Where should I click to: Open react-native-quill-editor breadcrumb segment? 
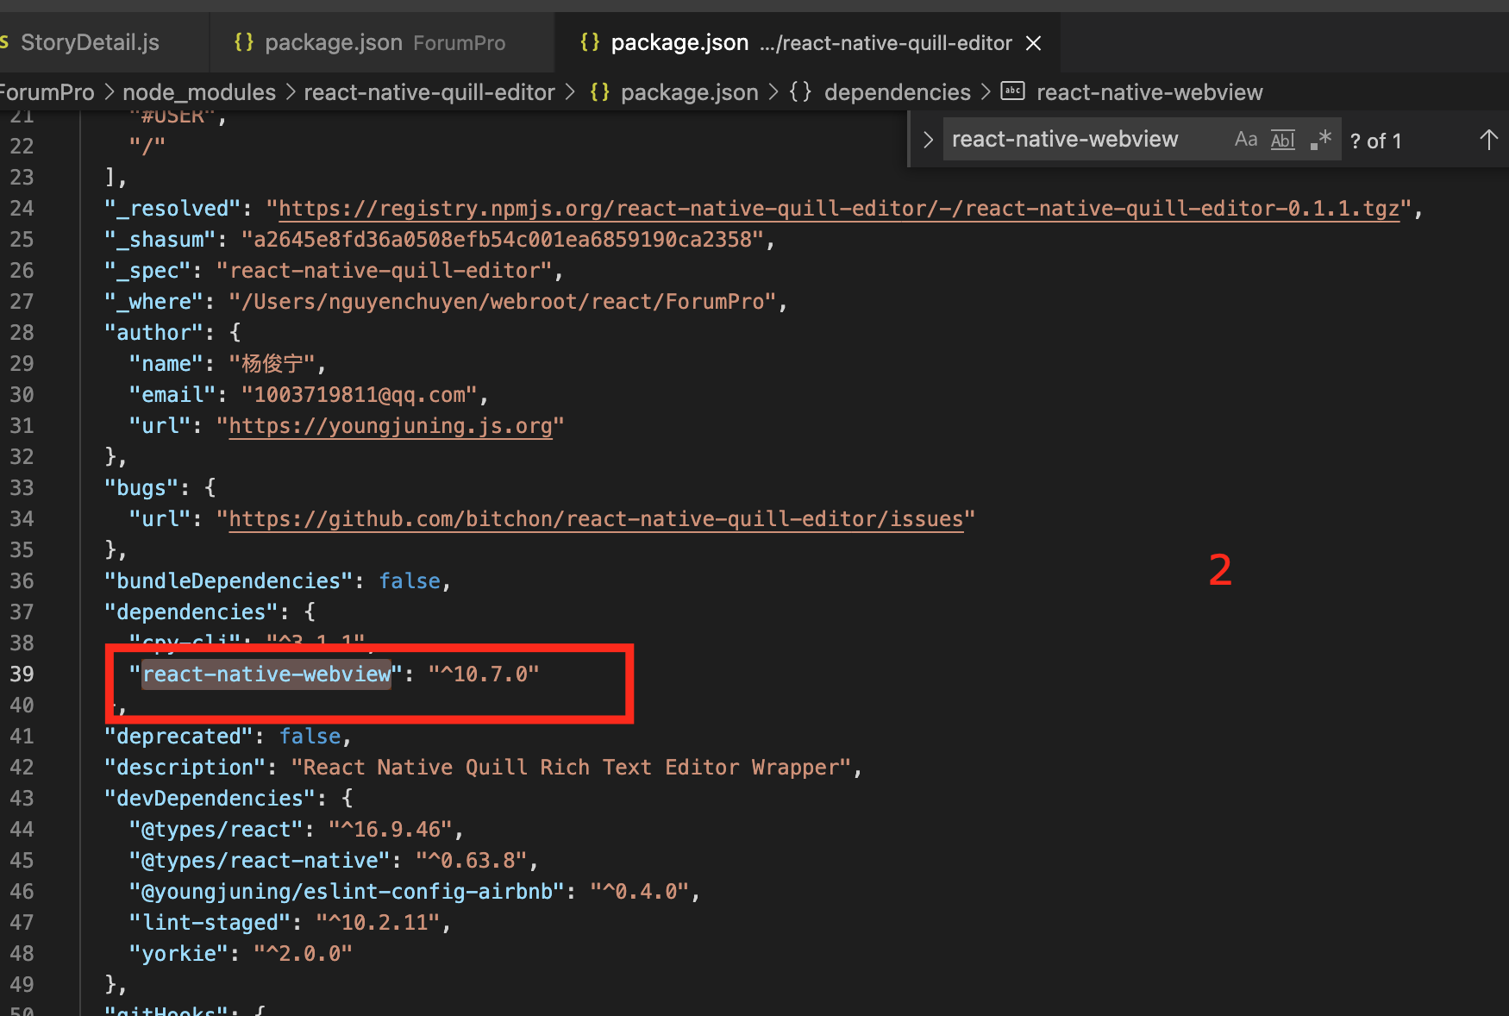[429, 92]
